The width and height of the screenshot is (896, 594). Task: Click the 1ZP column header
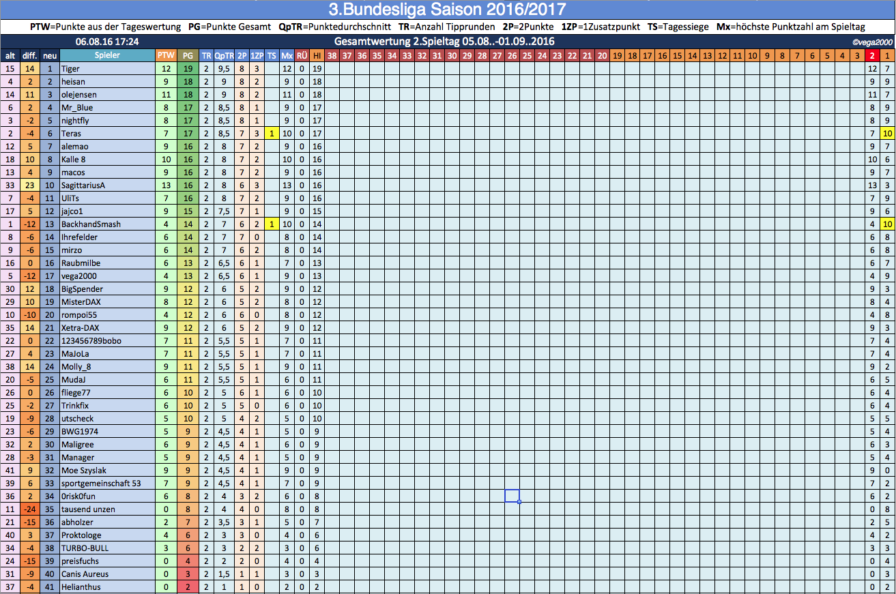[x=257, y=55]
